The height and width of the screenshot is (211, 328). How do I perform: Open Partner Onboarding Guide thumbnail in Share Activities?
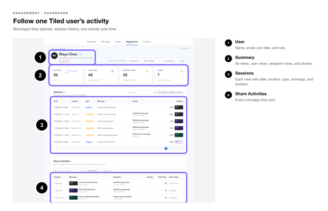tap(73, 198)
